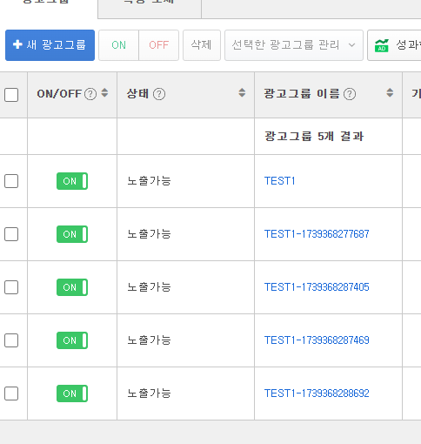The width and height of the screenshot is (421, 444).
Task: Toggle the ON switch for TEST1-1739368287405
Action: click(x=72, y=287)
